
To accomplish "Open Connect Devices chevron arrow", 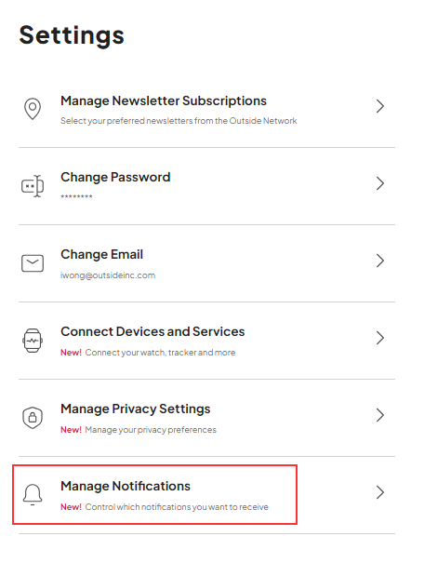I will [380, 338].
